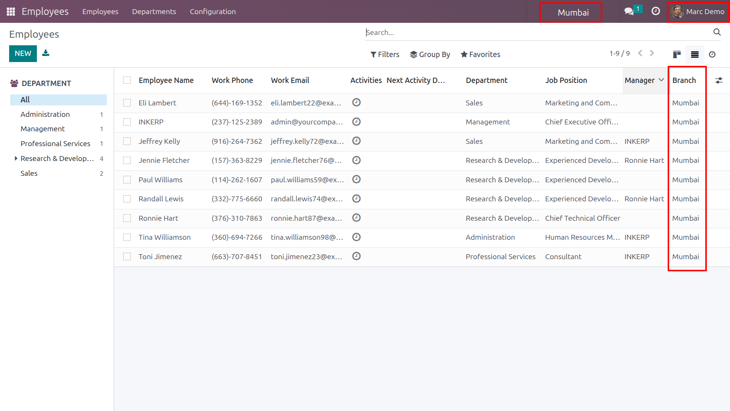Open activity clock for Eli Lambert
This screenshot has width=730, height=411.
(356, 102)
